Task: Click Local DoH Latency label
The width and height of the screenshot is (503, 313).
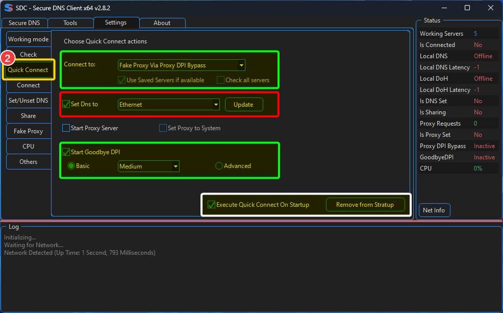Action: pyautogui.click(x=445, y=90)
